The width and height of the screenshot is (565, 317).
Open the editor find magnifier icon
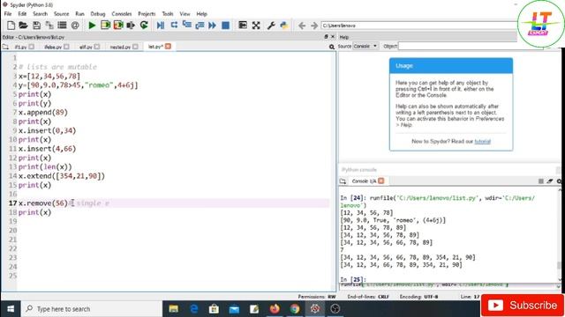point(332,47)
